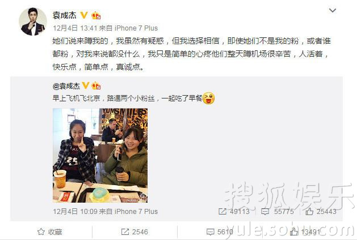The width and height of the screenshot is (357, 240).
Task: Toggle 收藏 favorite star on the post
Action: point(49,232)
